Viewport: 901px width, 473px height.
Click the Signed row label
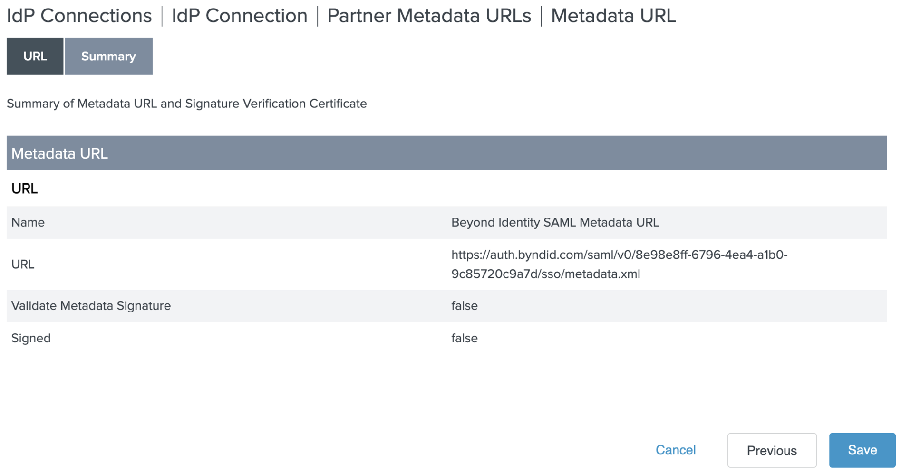coord(31,338)
